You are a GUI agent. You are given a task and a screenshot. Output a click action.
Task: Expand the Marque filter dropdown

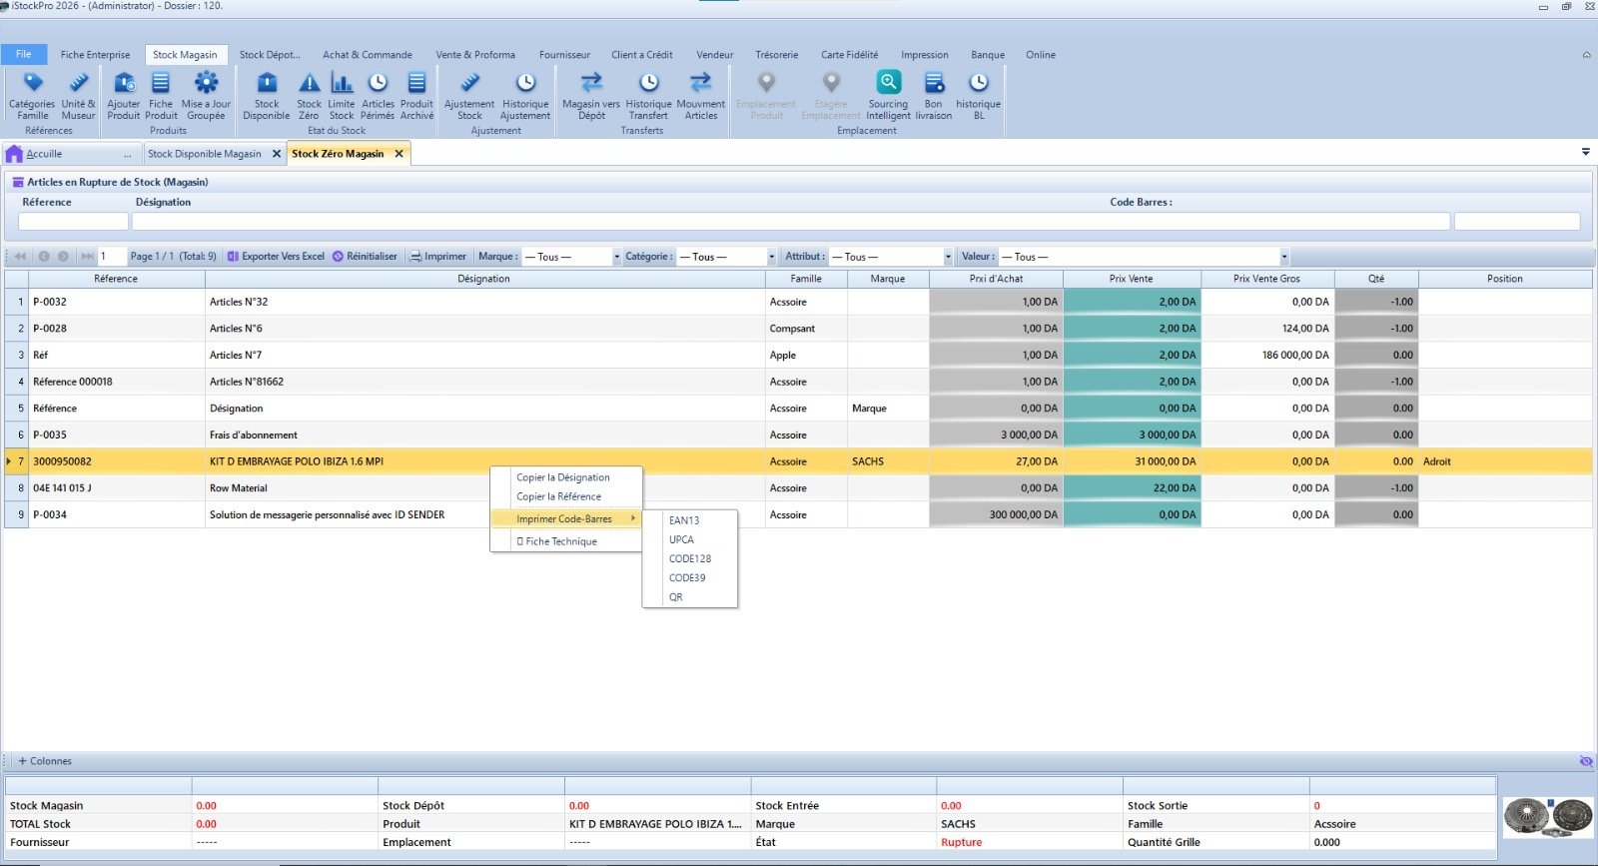click(x=616, y=257)
